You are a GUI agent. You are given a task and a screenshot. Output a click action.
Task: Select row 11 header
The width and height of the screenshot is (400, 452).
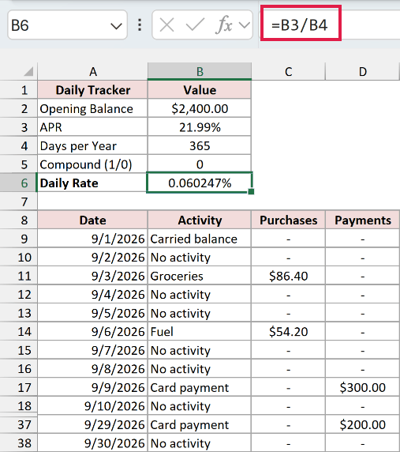point(19,276)
